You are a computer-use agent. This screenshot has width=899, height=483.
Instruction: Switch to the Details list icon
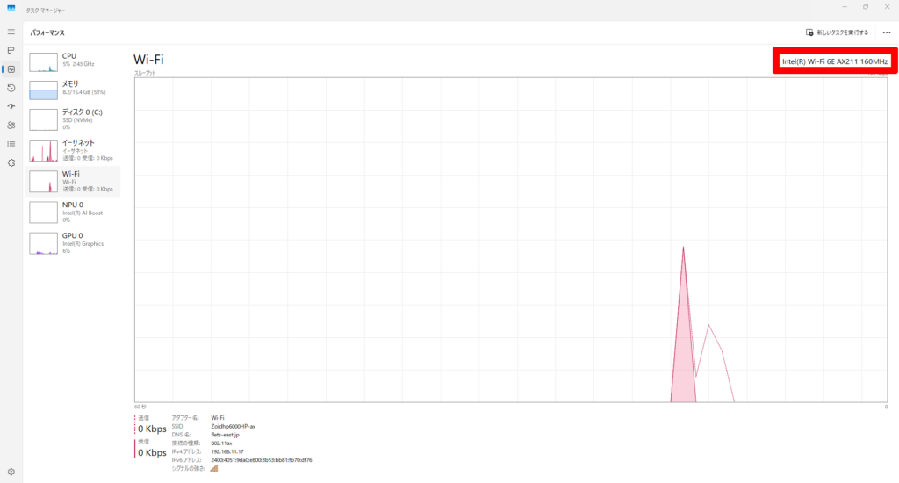pyautogui.click(x=11, y=143)
